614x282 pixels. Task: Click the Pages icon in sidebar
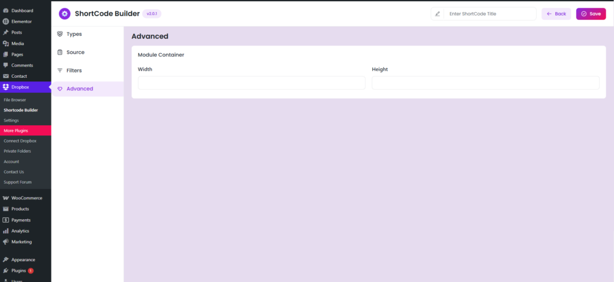[6, 54]
